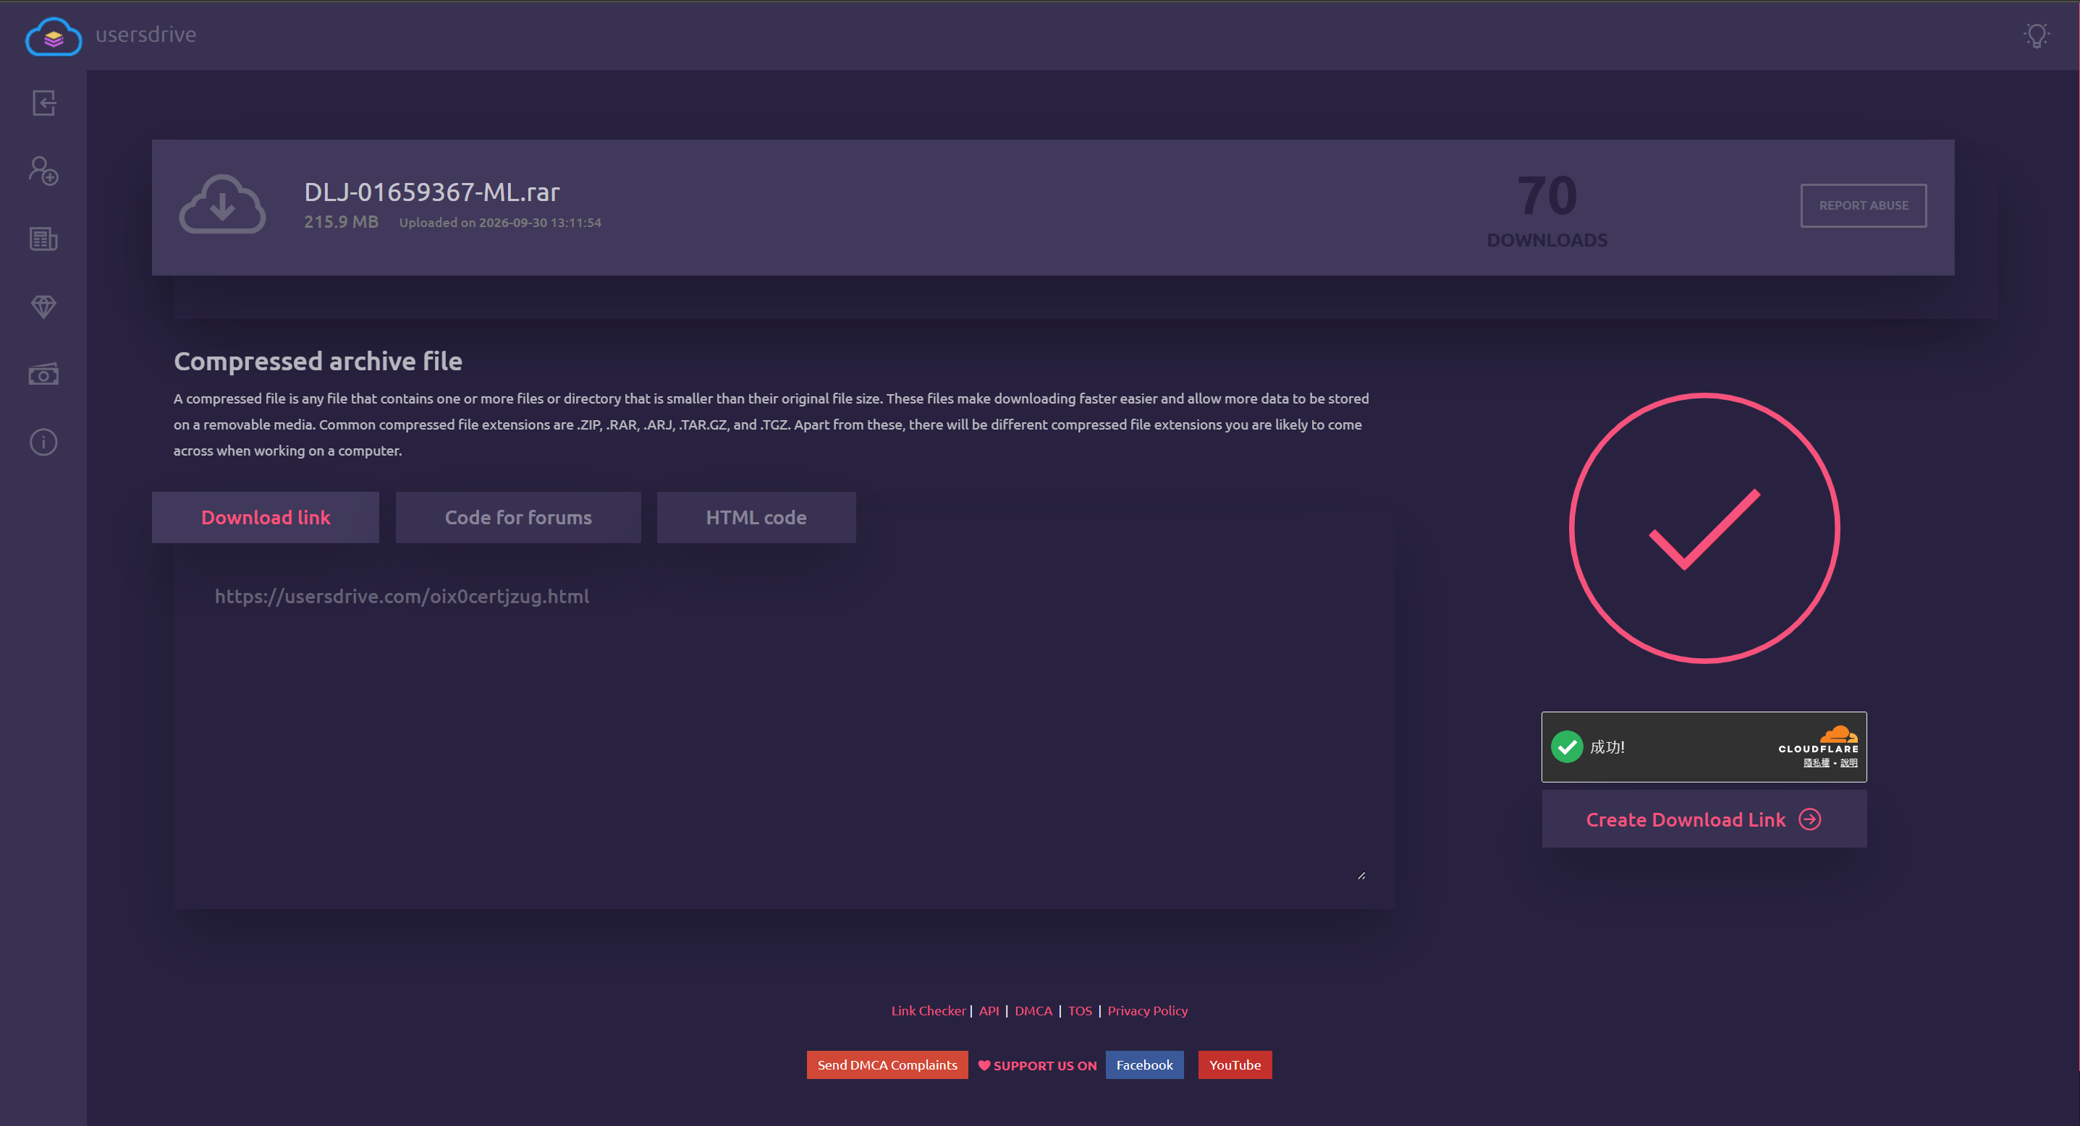Click the cloud download file icon

tap(222, 205)
